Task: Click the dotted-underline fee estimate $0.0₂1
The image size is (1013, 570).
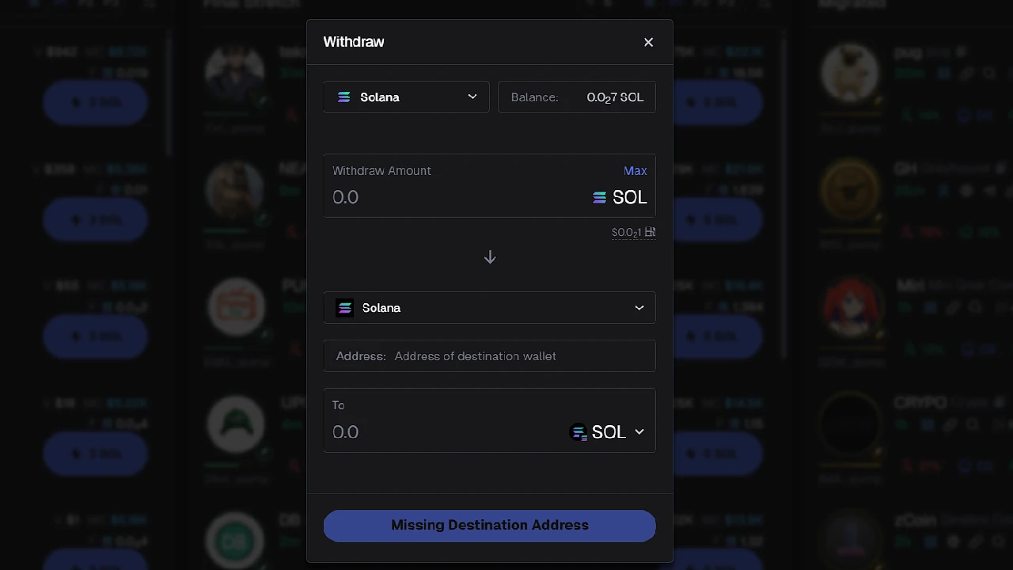Action: [628, 232]
